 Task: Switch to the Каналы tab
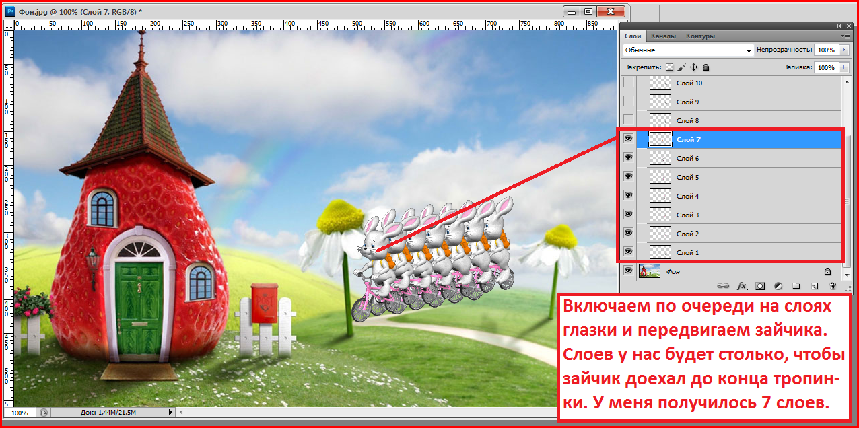coord(663,36)
